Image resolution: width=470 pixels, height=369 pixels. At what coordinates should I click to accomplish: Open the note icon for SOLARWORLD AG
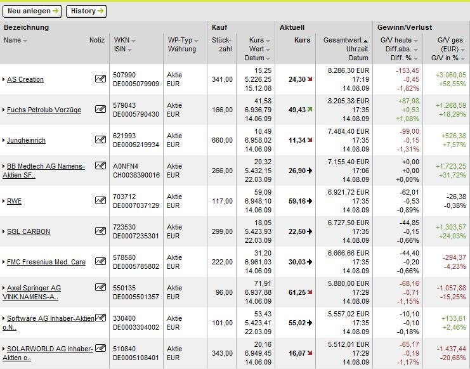tap(100, 348)
